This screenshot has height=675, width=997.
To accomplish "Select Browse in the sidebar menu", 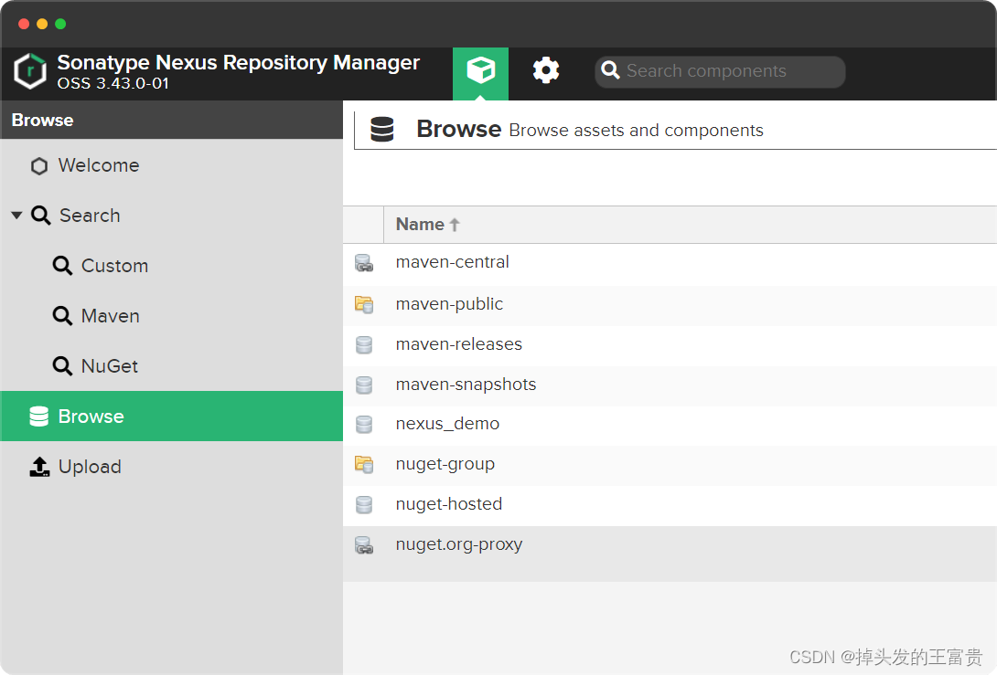I will tap(172, 416).
